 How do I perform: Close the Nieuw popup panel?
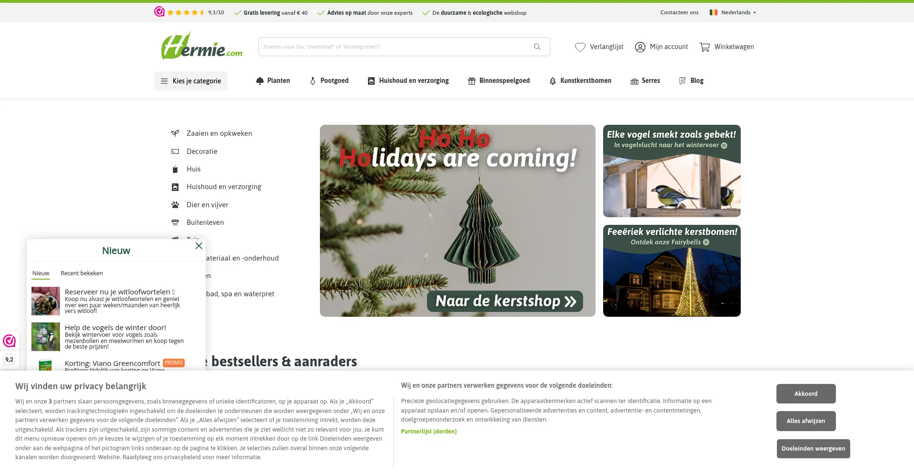coord(199,246)
